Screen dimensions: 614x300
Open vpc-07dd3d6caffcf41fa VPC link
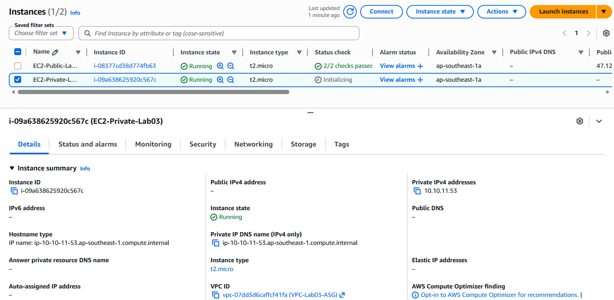coord(280,295)
